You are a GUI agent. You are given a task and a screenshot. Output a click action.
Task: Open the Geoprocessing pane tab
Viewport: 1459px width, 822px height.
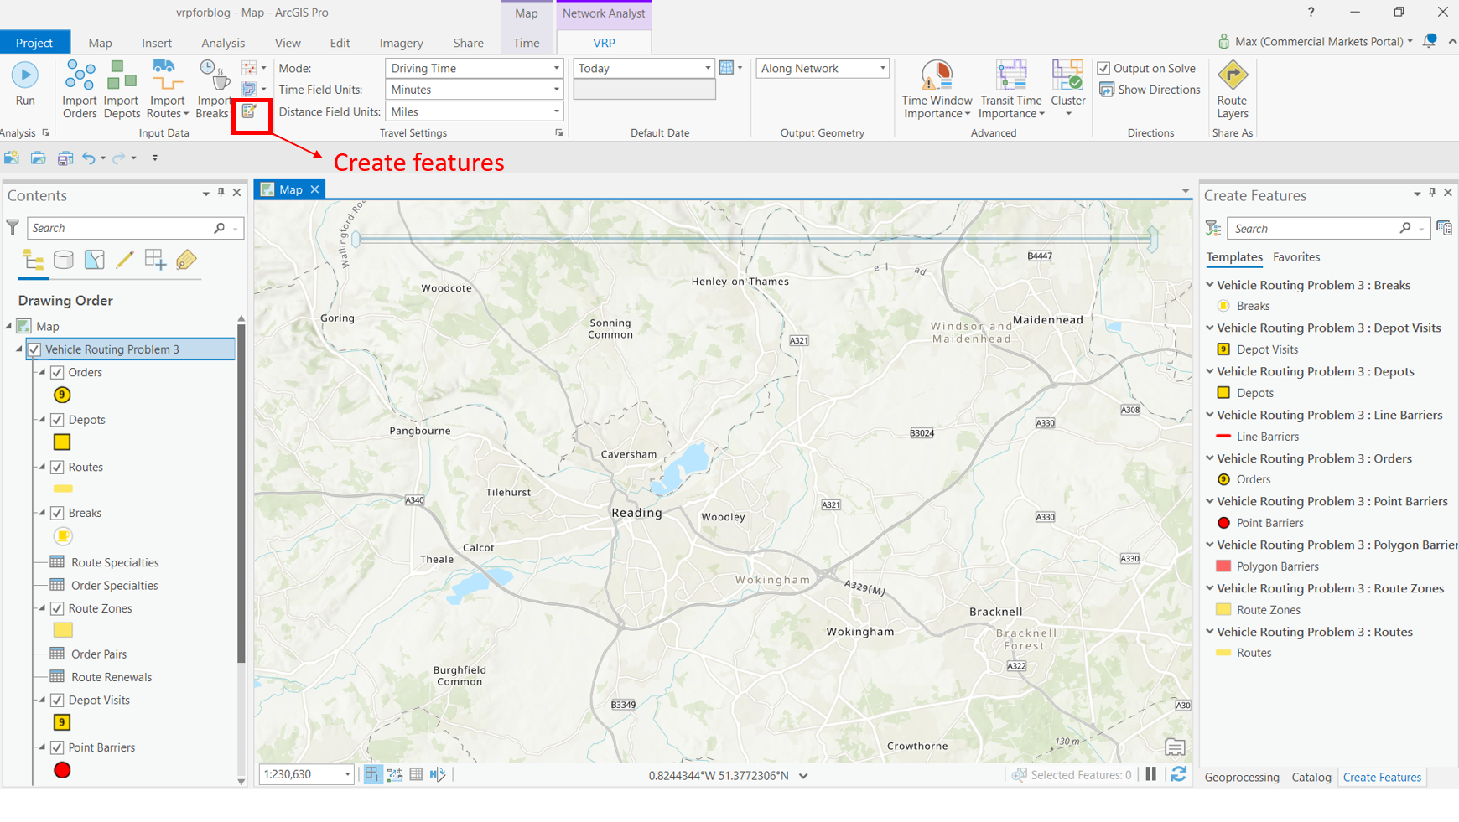tap(1242, 777)
